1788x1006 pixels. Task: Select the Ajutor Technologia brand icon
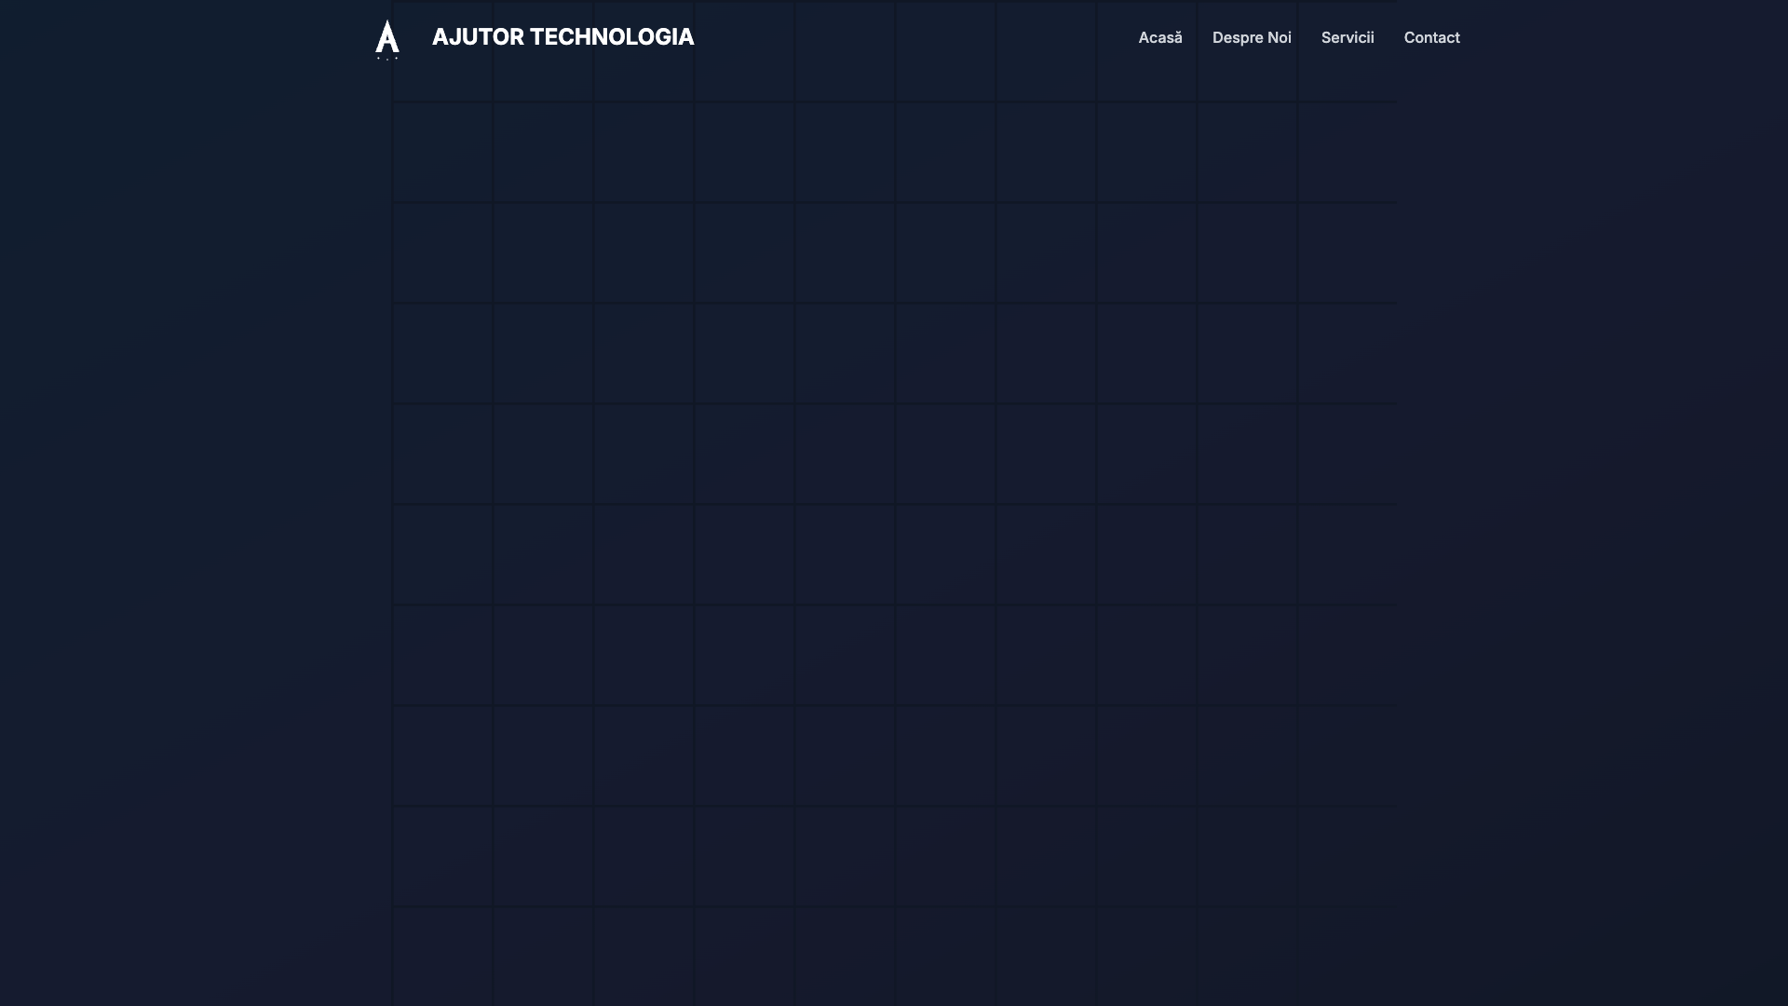387,38
